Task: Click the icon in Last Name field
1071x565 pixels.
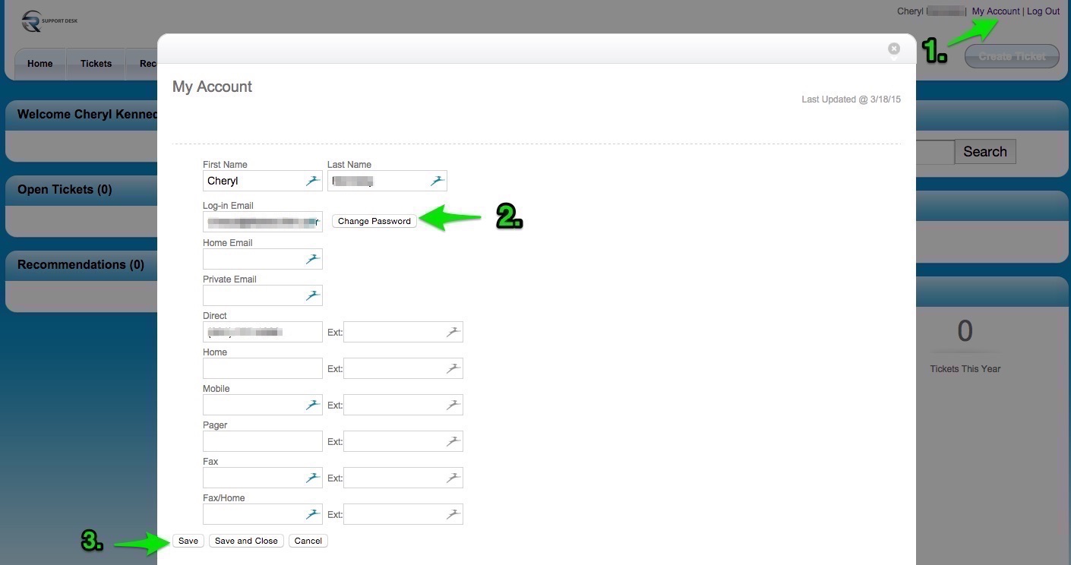Action: (x=438, y=181)
